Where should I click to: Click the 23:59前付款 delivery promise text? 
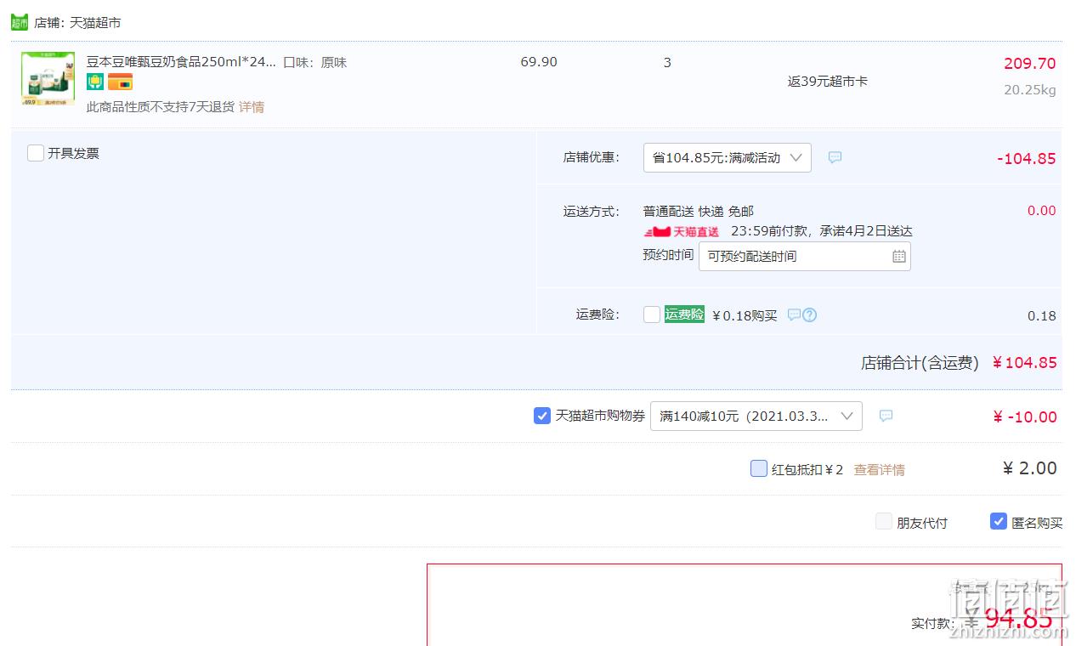tap(822, 231)
